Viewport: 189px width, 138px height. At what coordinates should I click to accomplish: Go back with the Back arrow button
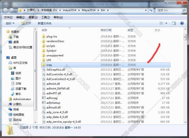point(5,11)
